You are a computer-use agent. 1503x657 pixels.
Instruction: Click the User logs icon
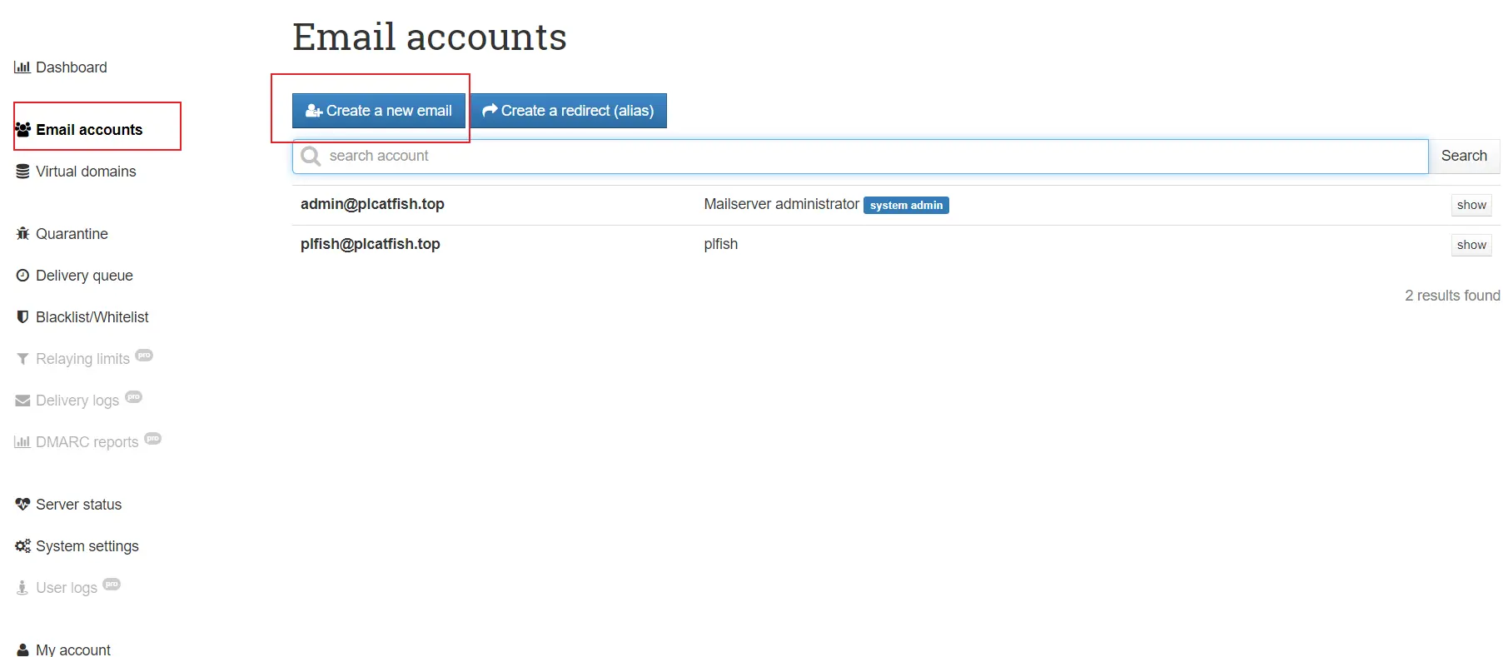tap(22, 588)
